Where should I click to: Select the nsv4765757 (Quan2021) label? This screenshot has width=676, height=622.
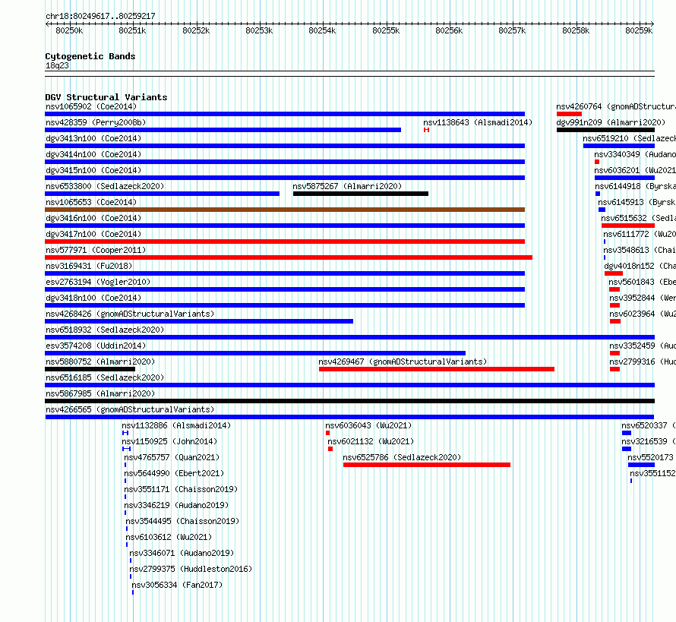(172, 457)
